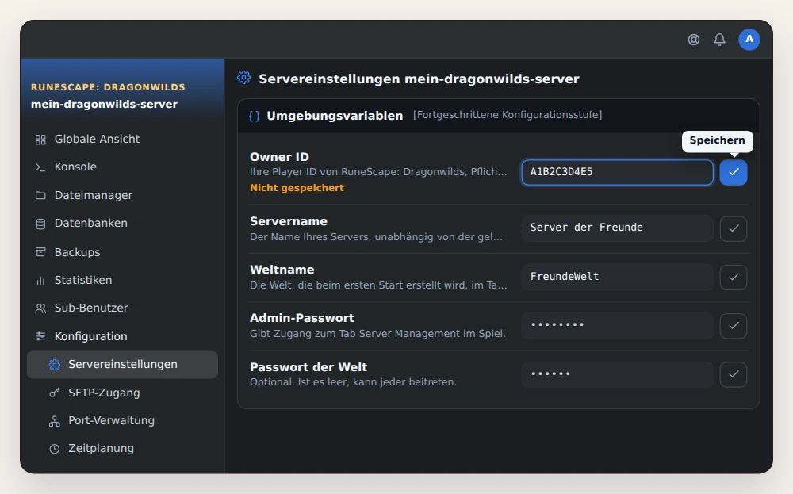Viewport: 793px width, 494px height.
Task: Open Port-Verwaltung page
Action: (x=122, y=421)
